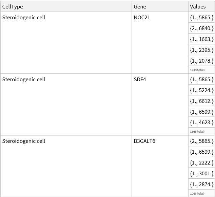Click the Gene column header

140,7
